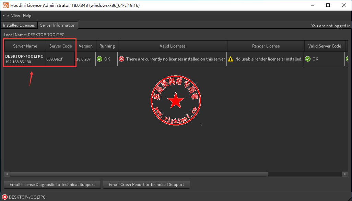Click DESKTOP-7OOLTPC text in status bar
The image size is (352, 201).
pos(27,197)
